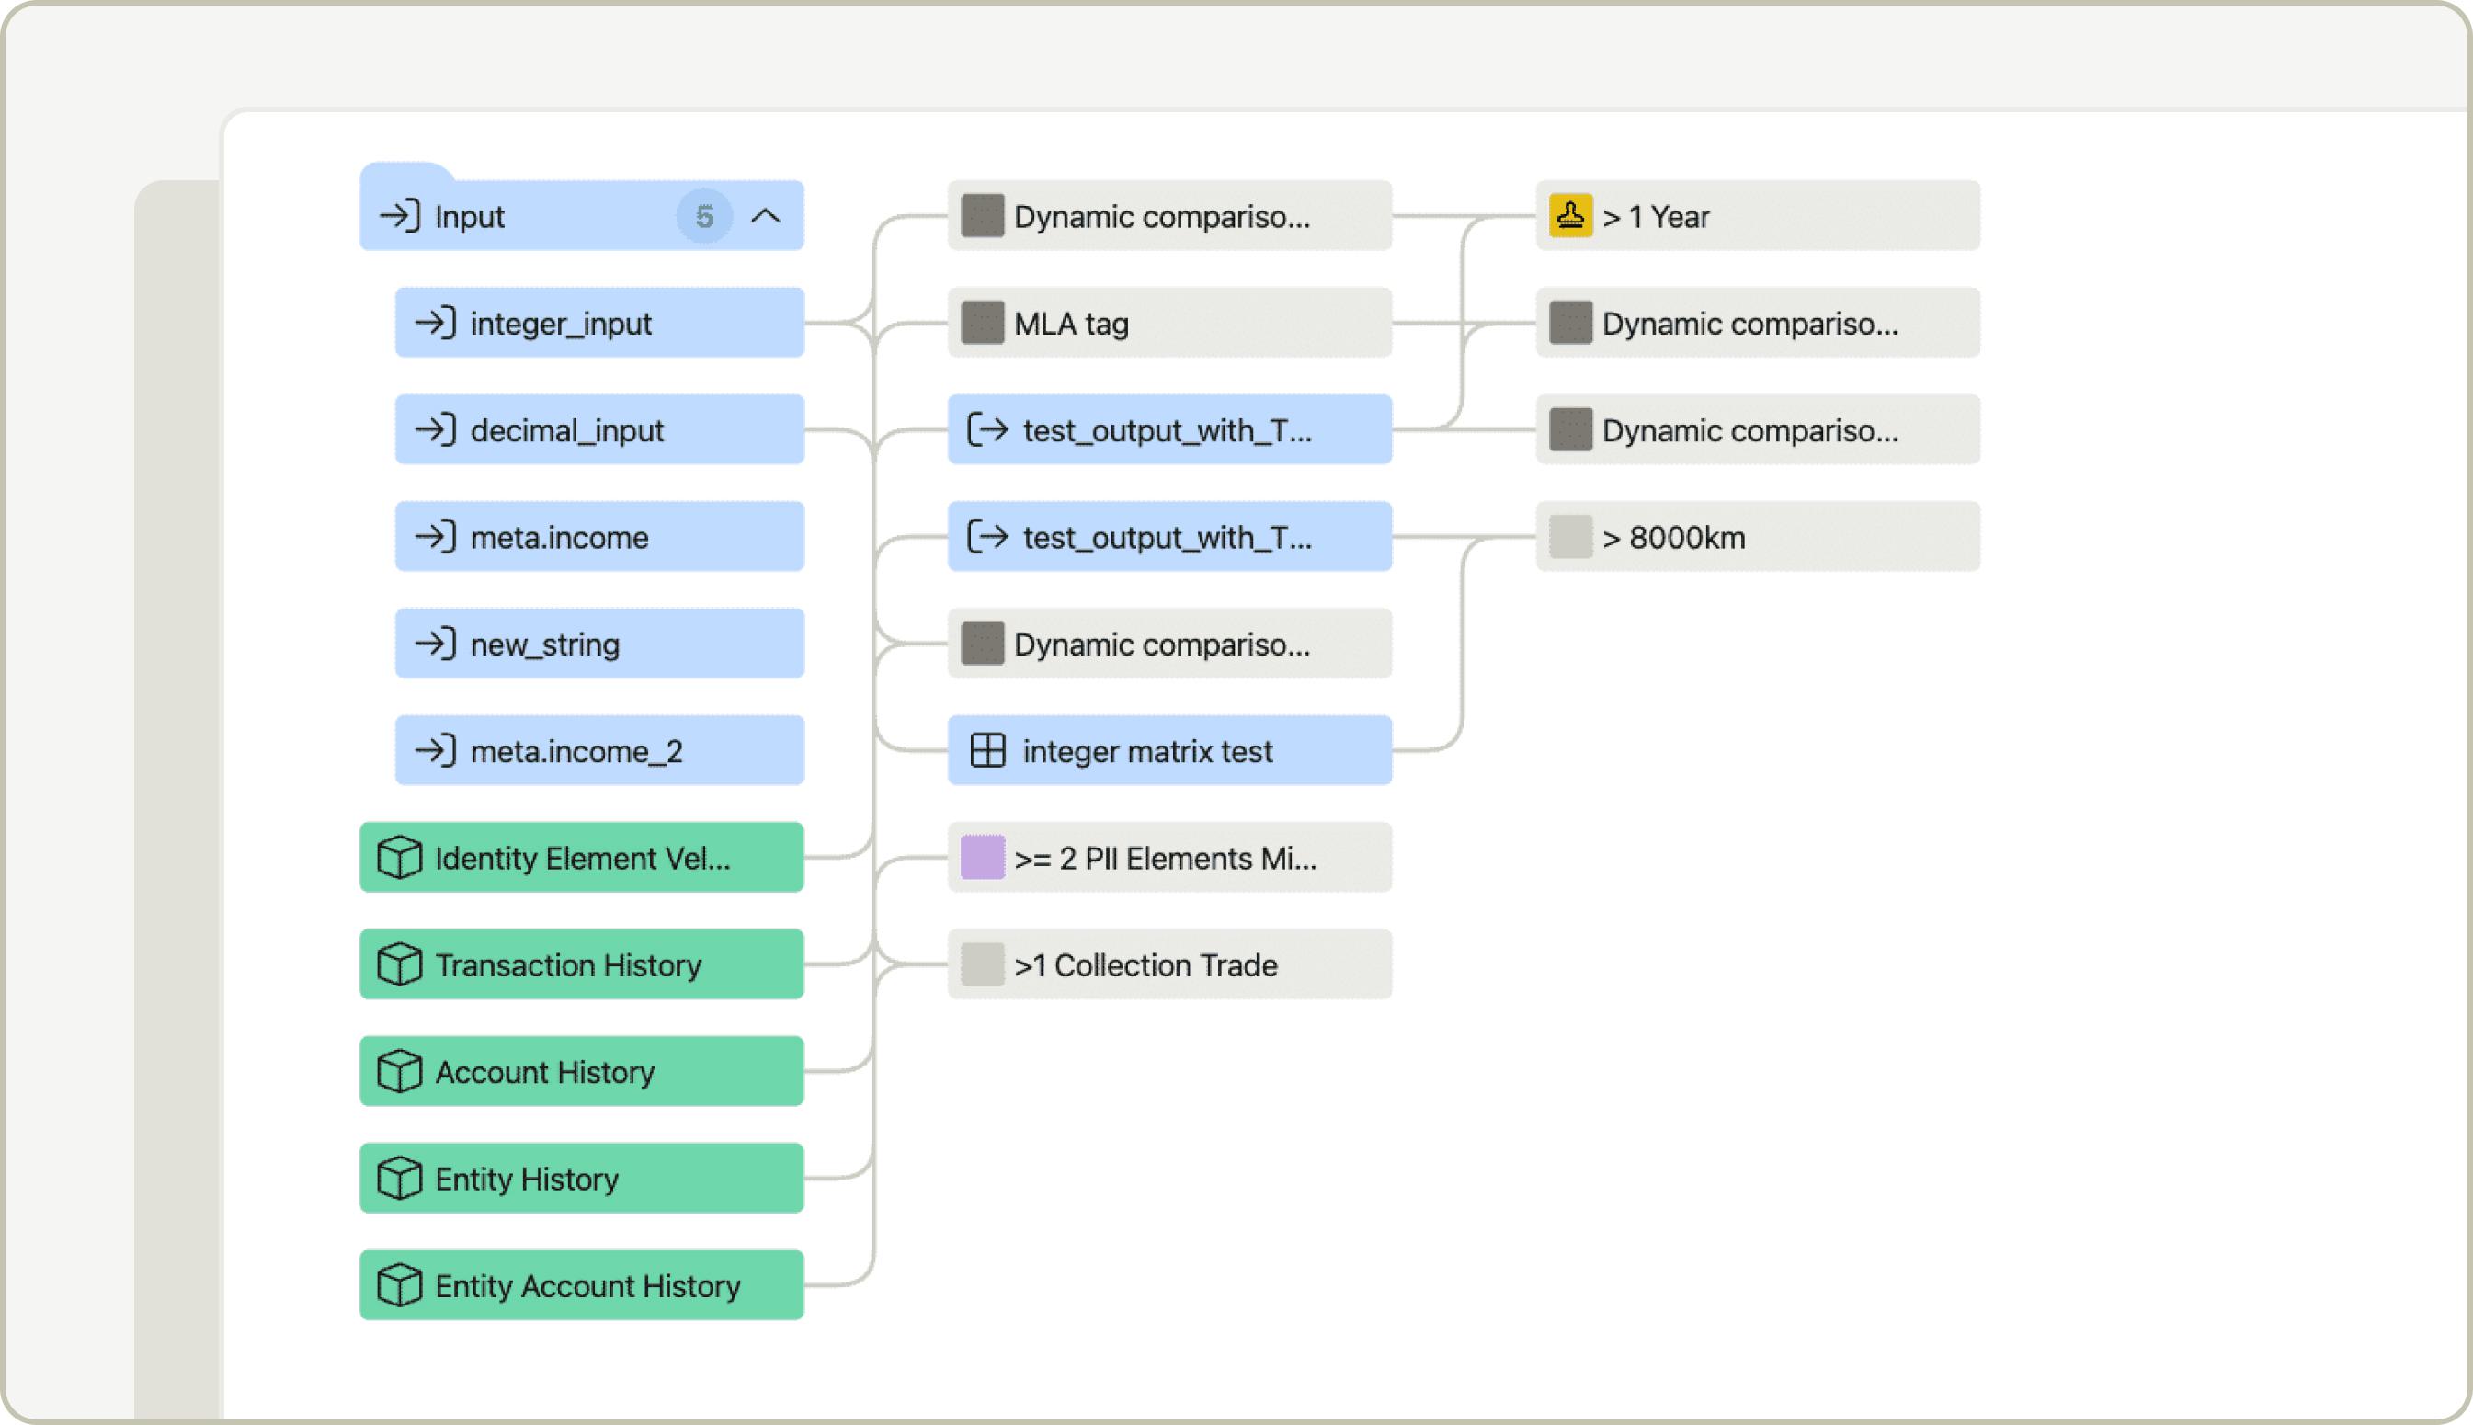The height and width of the screenshot is (1425, 2473).
Task: Click the light gray swatch on > 8000km
Action: (x=1569, y=537)
